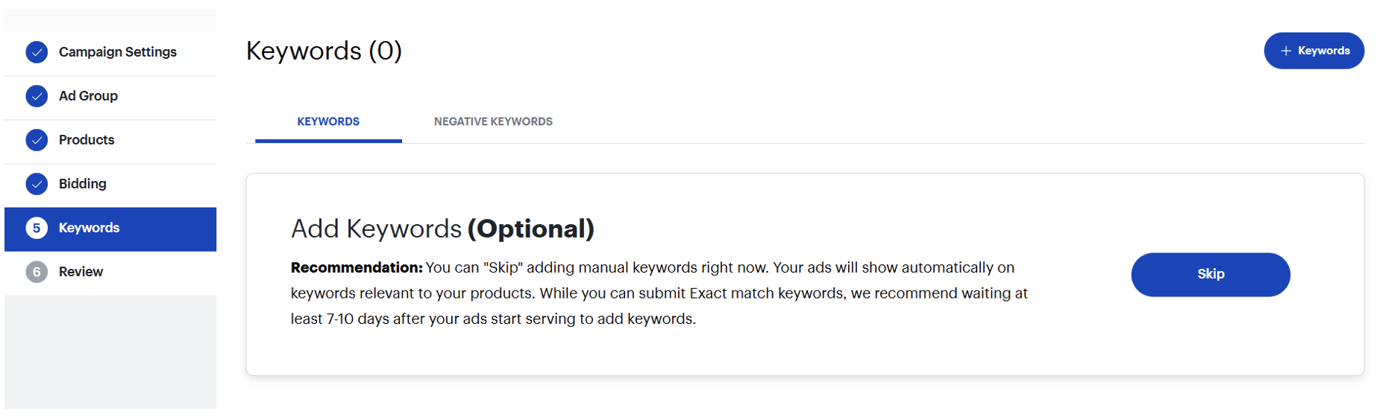Select the Keywords tab
Viewport: 1380px width, 420px height.
(x=328, y=121)
